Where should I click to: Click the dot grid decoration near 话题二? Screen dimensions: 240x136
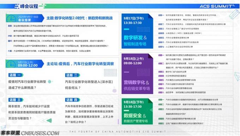tap(110, 72)
